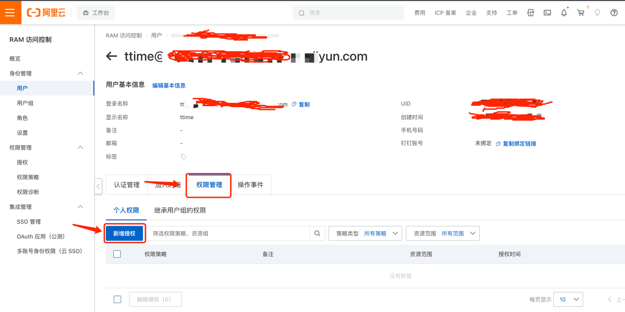The width and height of the screenshot is (625, 312).
Task: Open the 工单 menu
Action: [x=512, y=13]
